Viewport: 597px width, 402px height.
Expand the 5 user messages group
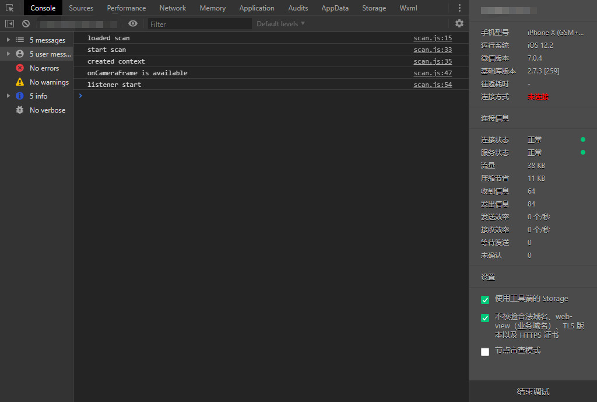pos(8,54)
